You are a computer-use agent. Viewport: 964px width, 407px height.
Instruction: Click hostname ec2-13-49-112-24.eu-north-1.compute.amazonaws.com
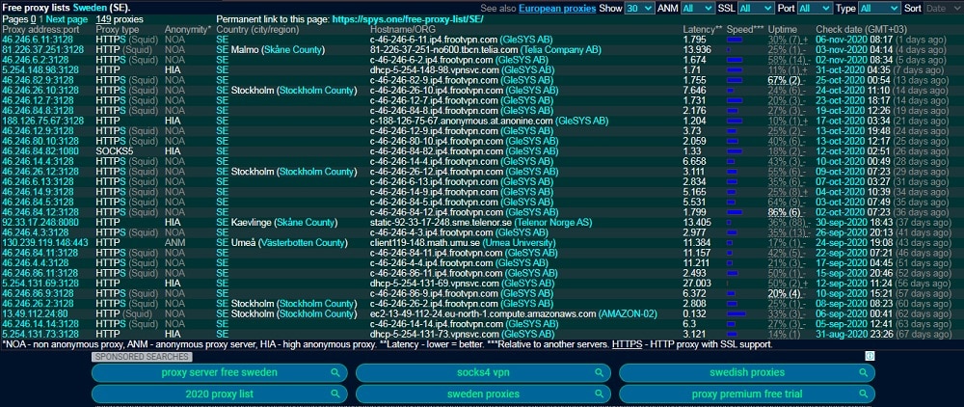[483, 313]
